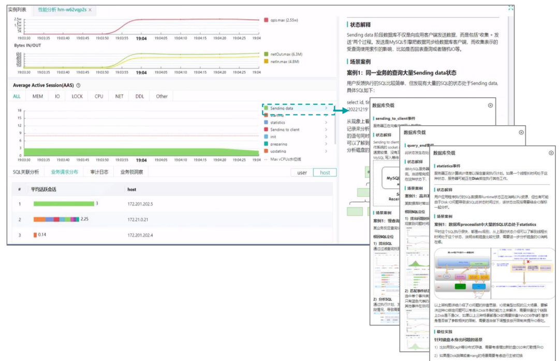Click 案例1 Sending data状态 heading

[x=402, y=73]
